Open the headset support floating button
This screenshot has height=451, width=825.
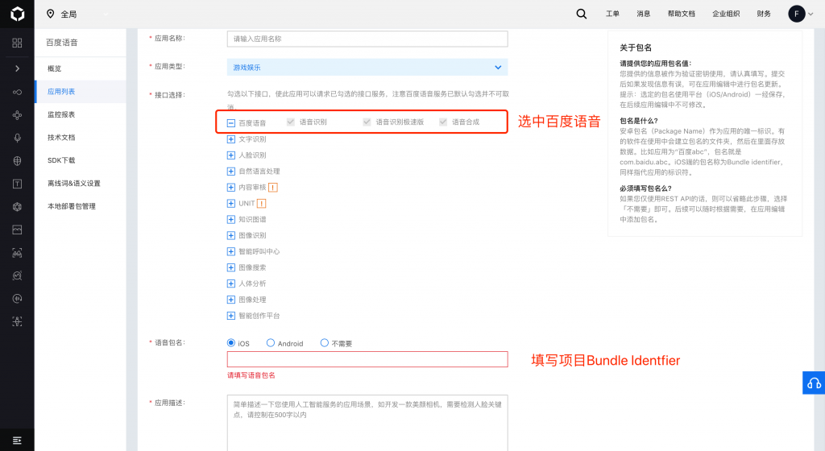[814, 383]
